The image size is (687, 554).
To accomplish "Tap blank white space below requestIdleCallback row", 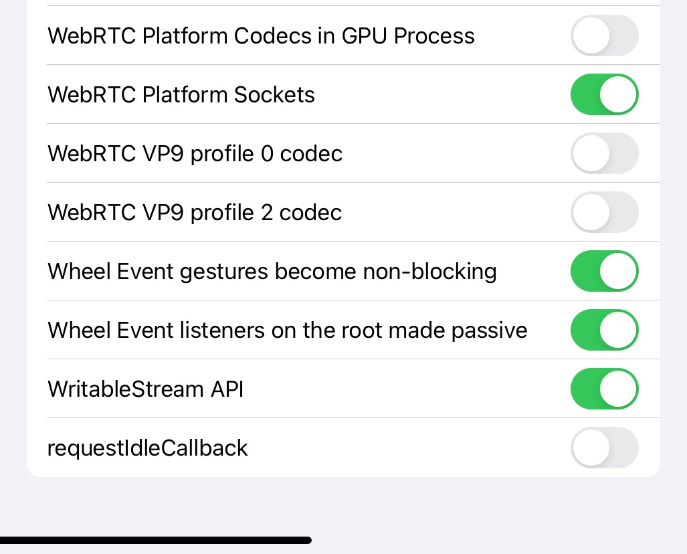I will point(334,471).
